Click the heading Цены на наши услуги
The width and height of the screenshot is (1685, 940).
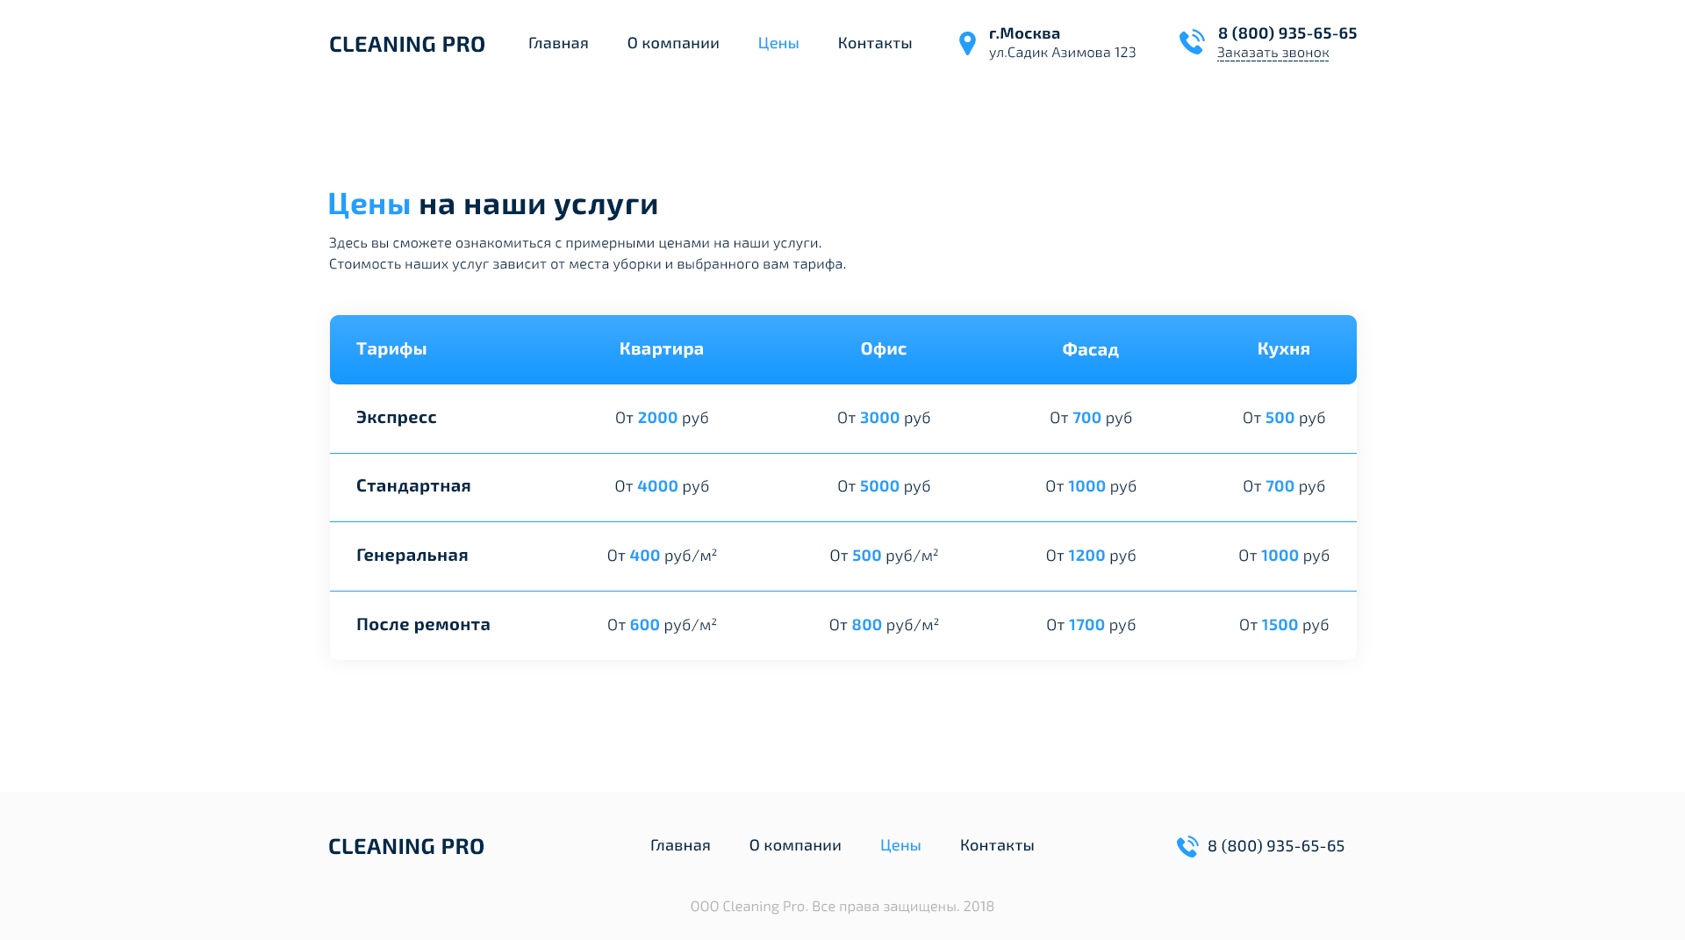493,205
